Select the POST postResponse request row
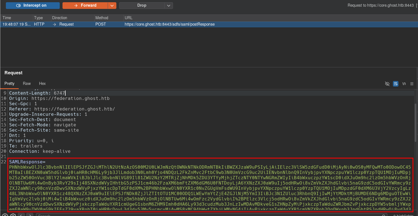The image size is (418, 216). click(209, 24)
